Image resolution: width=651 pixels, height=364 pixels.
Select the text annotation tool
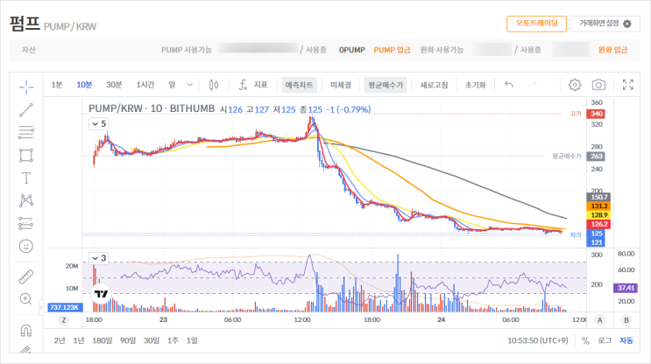coord(26,178)
